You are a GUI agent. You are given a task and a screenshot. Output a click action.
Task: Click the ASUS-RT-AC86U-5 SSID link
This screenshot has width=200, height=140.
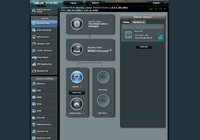point(75,10)
